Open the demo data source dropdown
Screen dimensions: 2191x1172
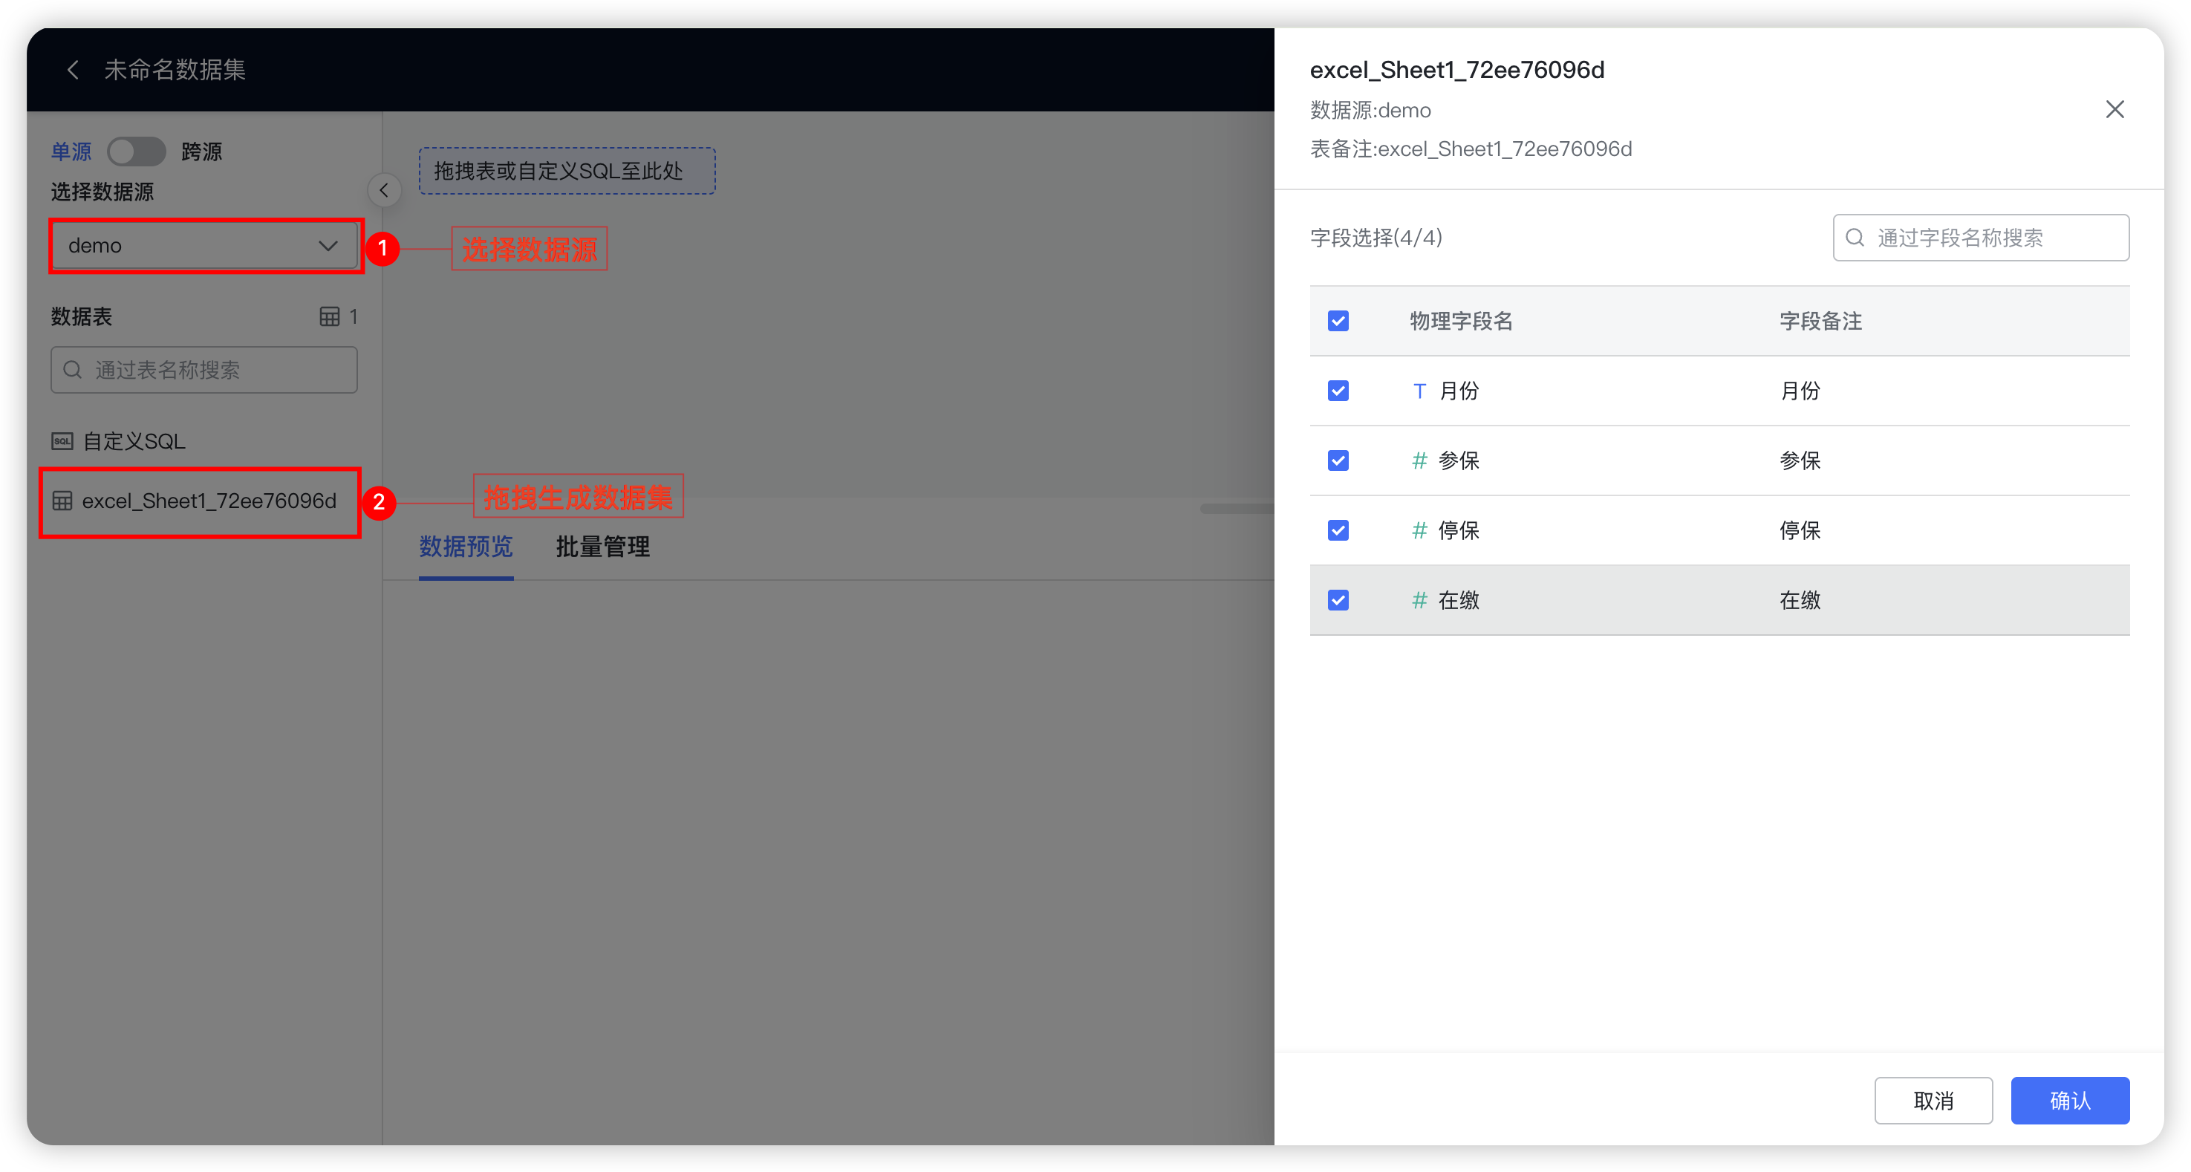204,246
